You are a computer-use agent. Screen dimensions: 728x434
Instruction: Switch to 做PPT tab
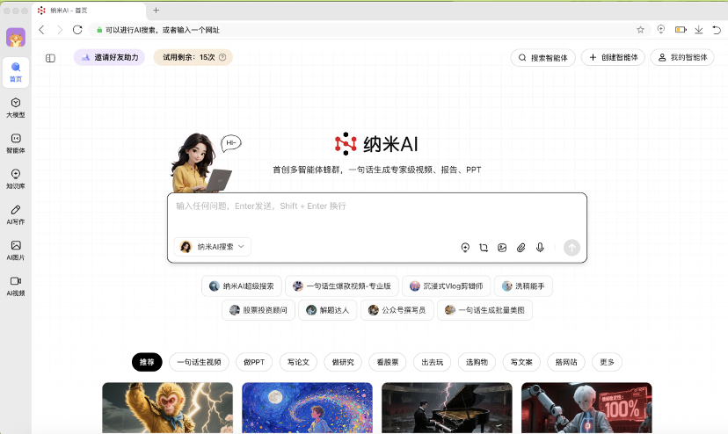[x=254, y=362]
